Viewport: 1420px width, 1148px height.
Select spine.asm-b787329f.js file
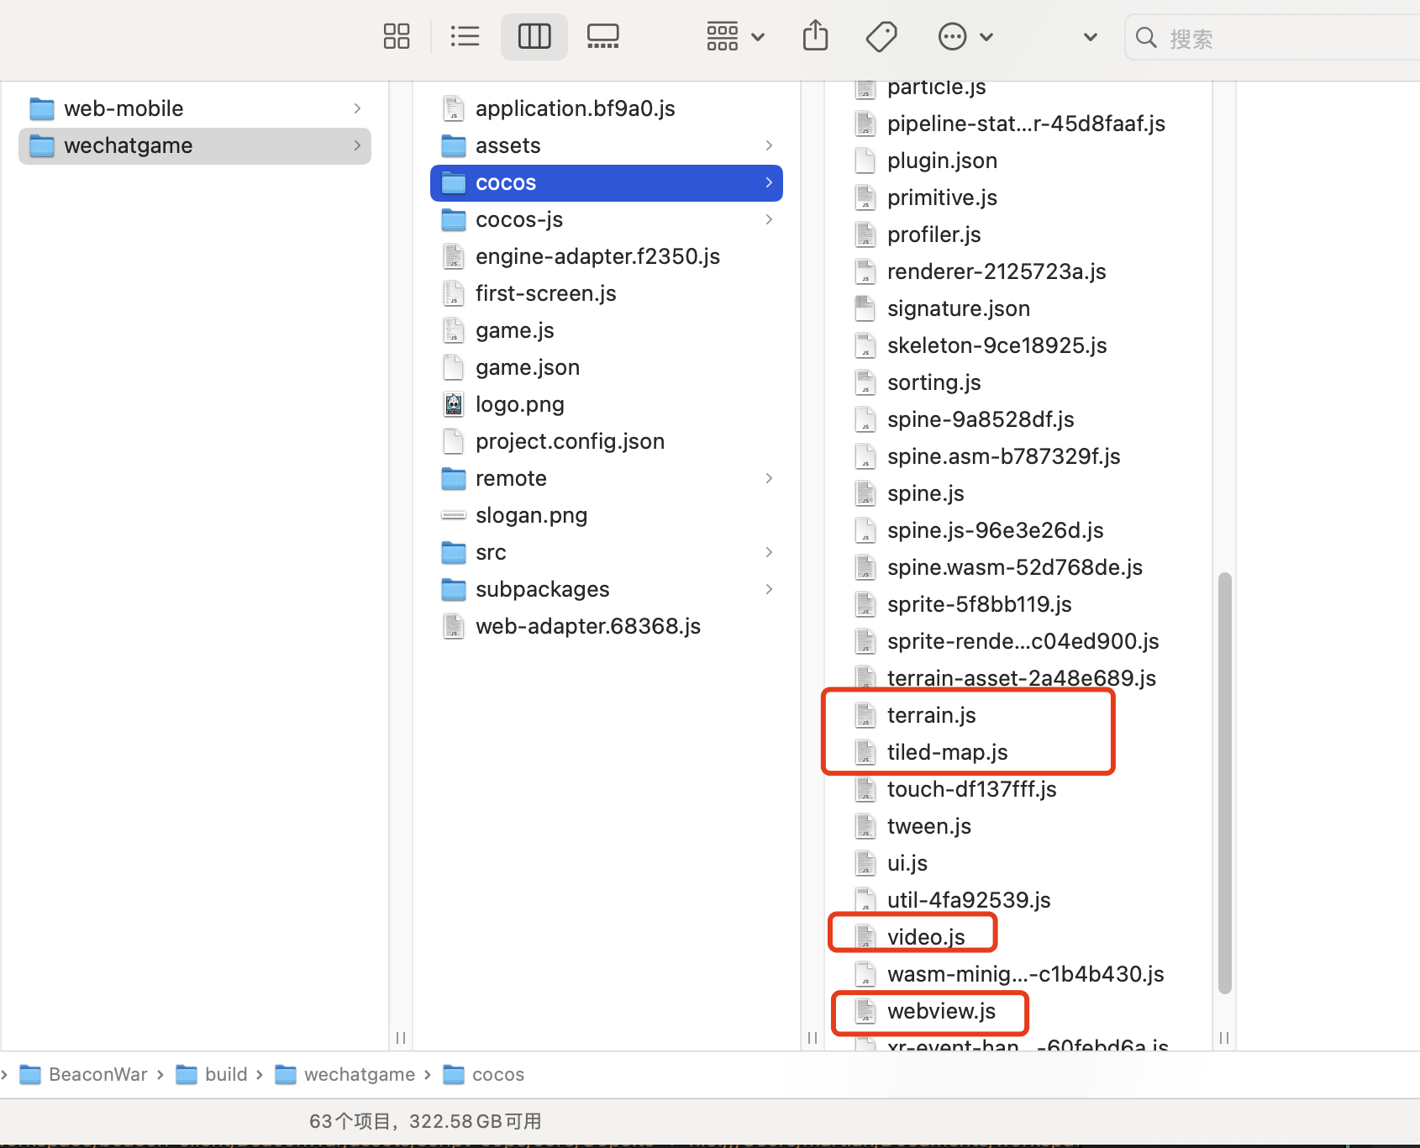coord(1018,456)
